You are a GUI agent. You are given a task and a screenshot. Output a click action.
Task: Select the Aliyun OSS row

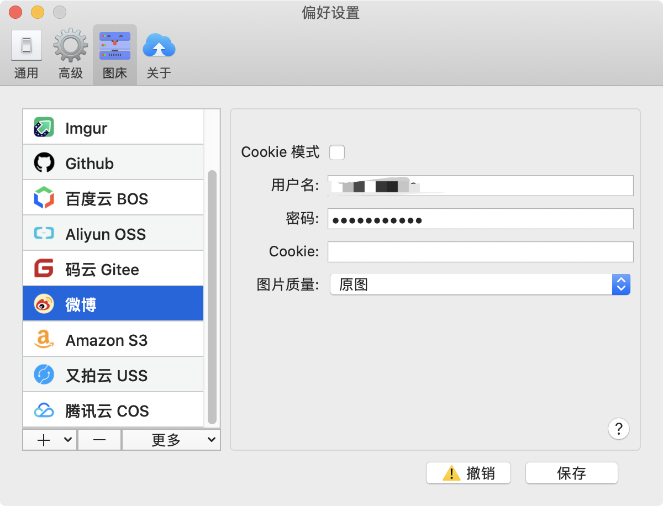[x=113, y=234]
